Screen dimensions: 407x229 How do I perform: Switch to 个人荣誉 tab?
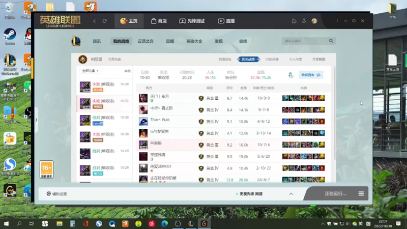coord(296,59)
